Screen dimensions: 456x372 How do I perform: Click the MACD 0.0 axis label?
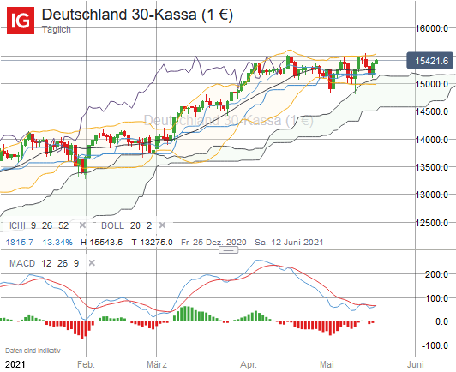(441, 321)
